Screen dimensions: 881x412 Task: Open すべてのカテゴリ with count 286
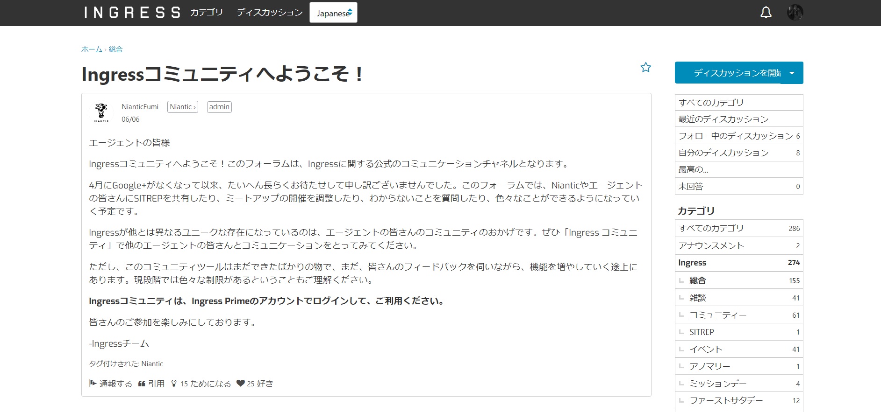[739, 228]
